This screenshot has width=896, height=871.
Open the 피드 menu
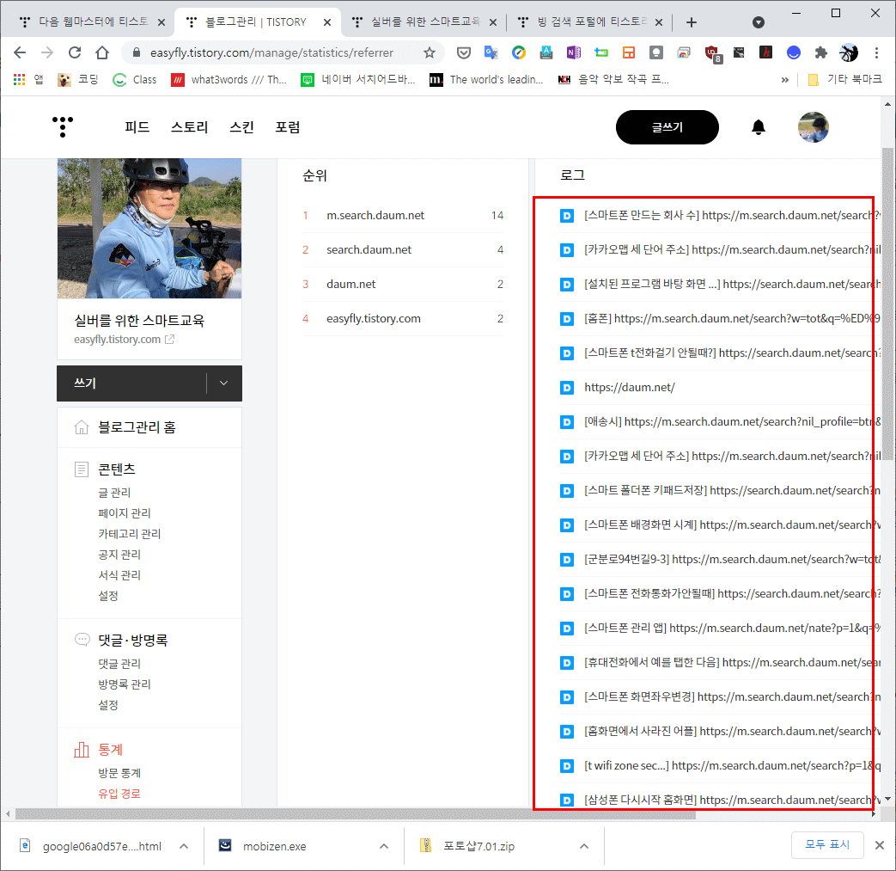(137, 127)
